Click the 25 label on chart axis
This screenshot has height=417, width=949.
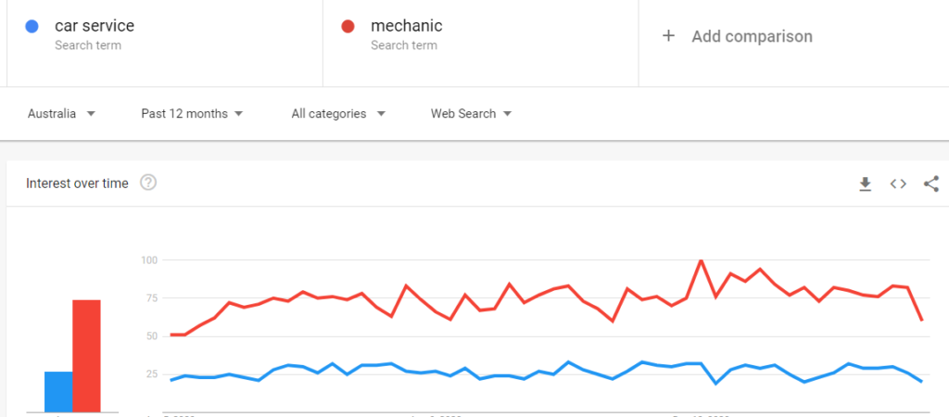coord(148,374)
